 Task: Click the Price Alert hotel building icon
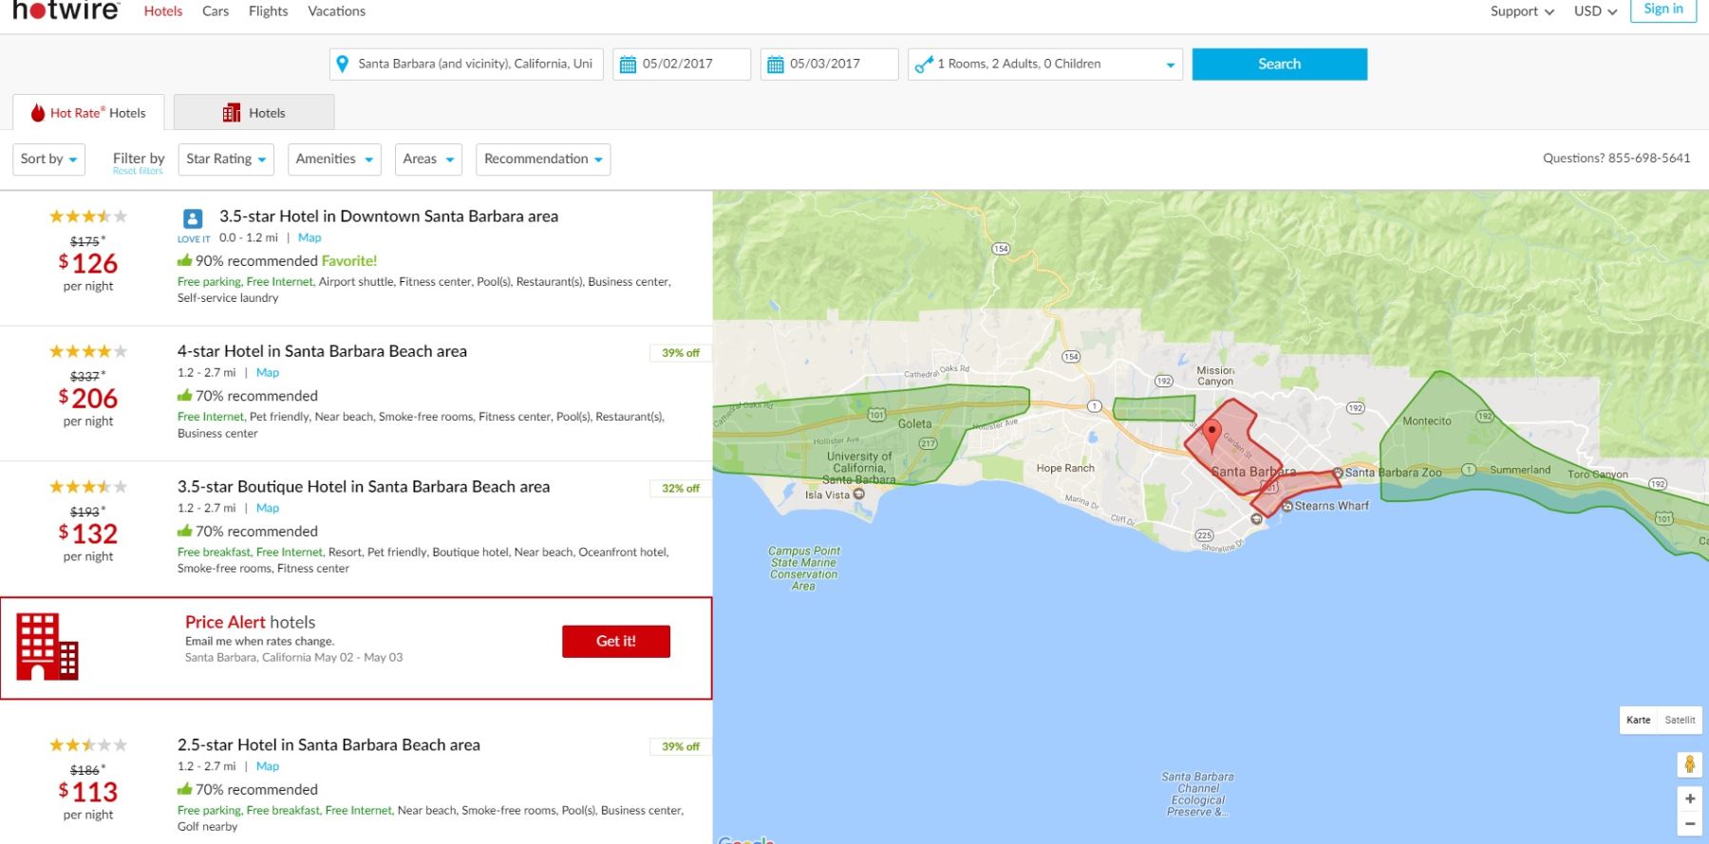click(x=47, y=647)
